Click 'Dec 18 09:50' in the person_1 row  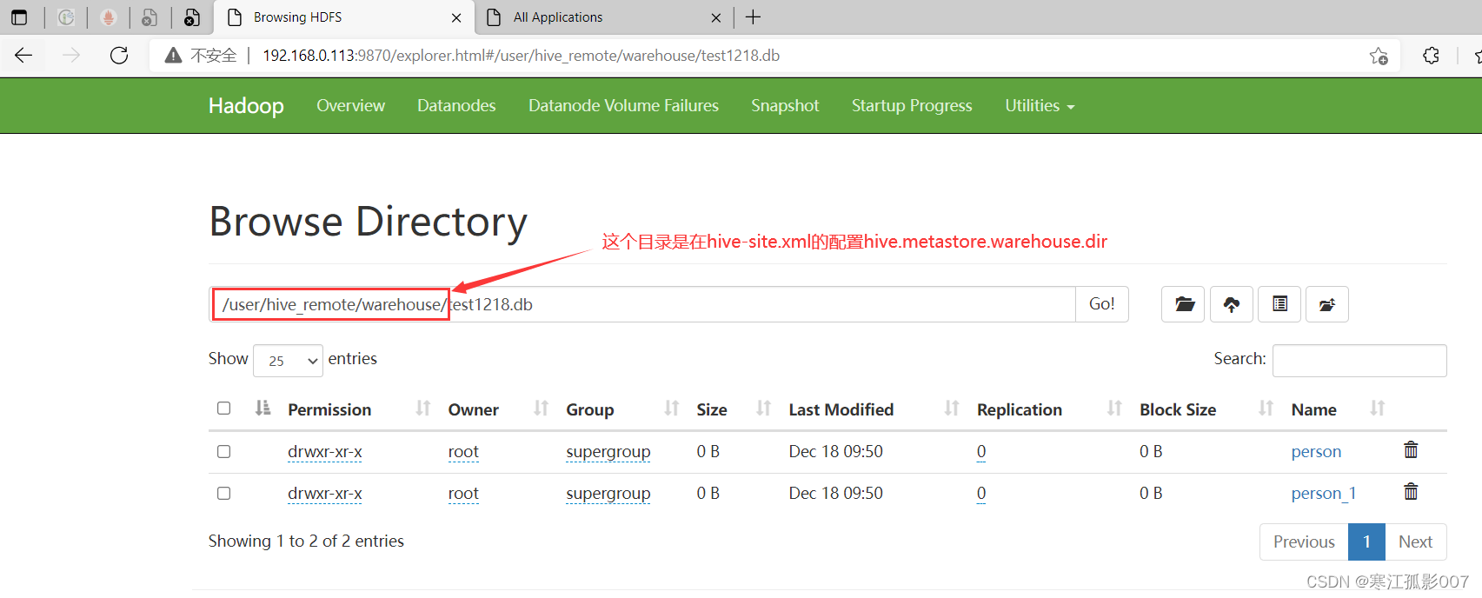point(835,493)
